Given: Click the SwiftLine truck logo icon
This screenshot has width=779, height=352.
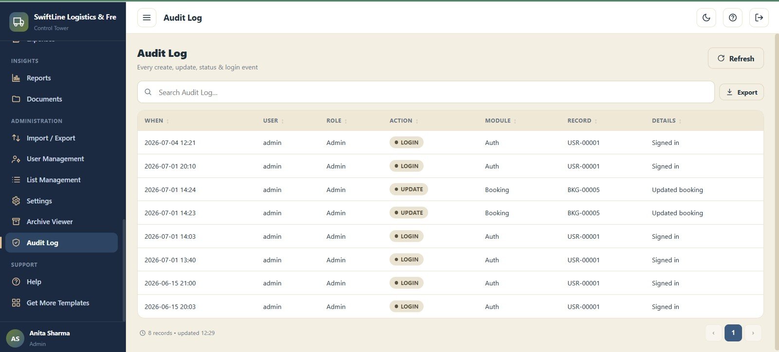Looking at the screenshot, I should coord(19,22).
